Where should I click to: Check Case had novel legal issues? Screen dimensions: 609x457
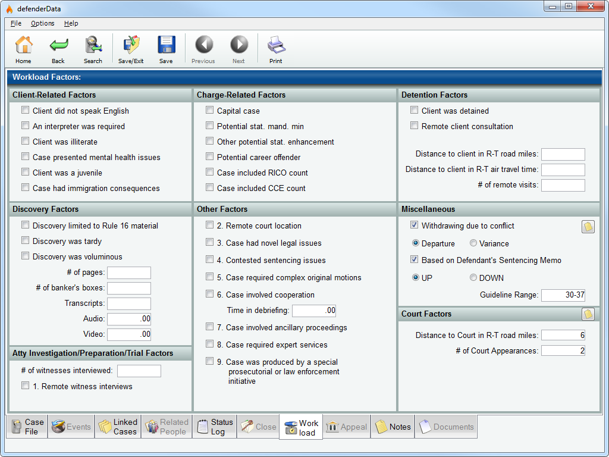(210, 242)
